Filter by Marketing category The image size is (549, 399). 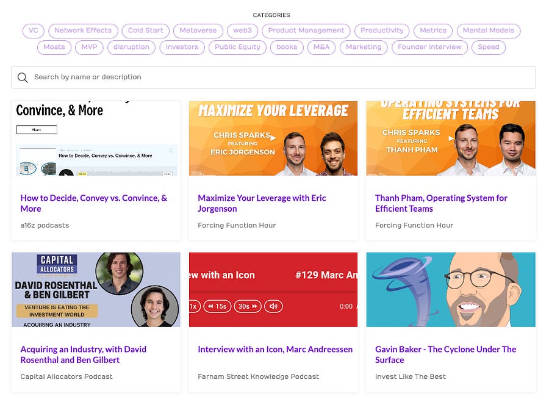tap(364, 48)
